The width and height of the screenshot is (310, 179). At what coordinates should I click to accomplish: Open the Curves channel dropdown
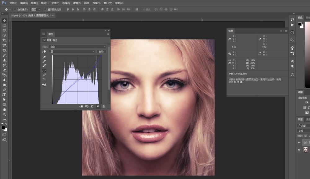coord(72,52)
